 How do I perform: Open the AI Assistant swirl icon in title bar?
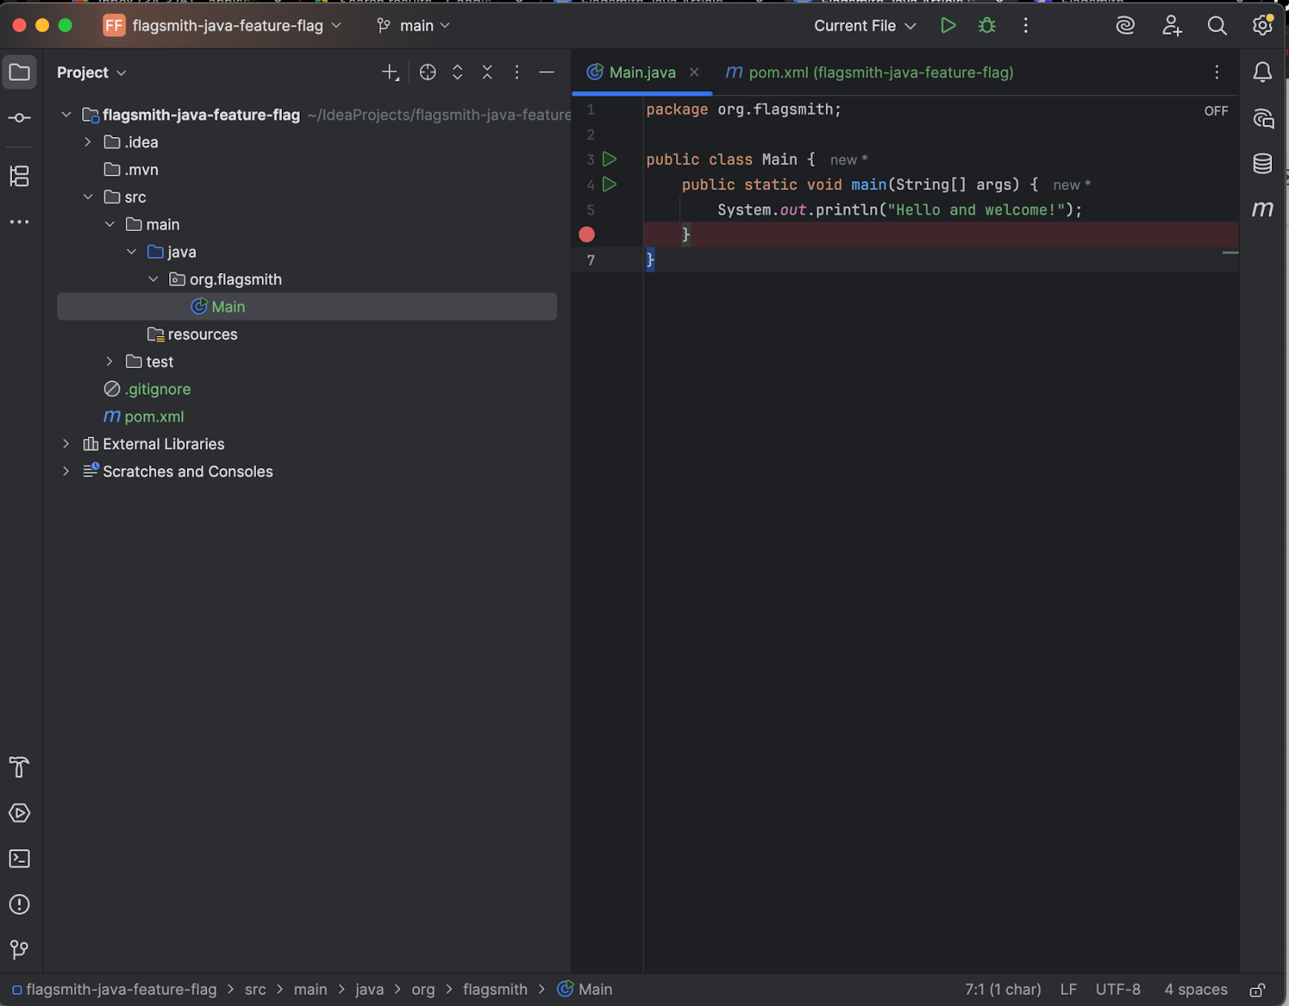1125,26
